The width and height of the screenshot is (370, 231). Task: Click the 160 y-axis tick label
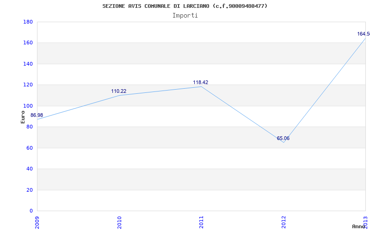pyautogui.click(x=28, y=43)
